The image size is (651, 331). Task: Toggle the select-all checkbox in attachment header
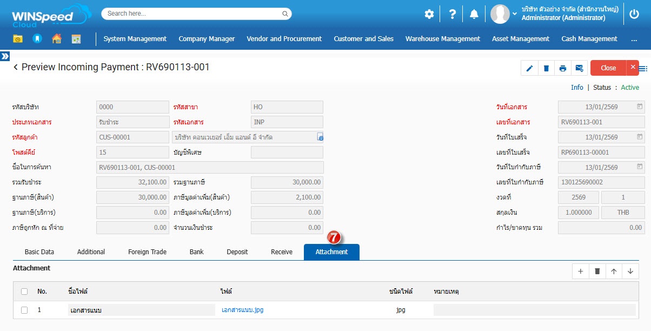click(24, 292)
